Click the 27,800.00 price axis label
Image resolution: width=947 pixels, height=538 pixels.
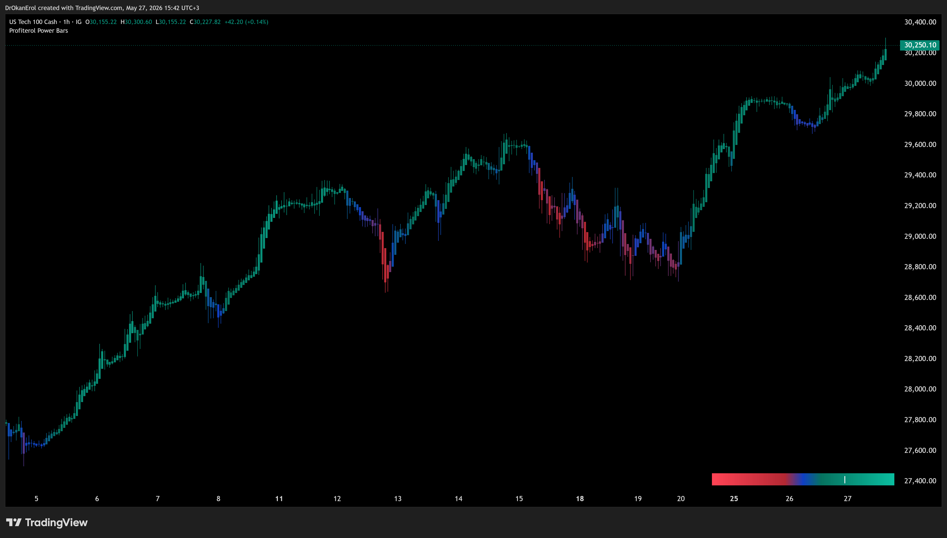[920, 420]
